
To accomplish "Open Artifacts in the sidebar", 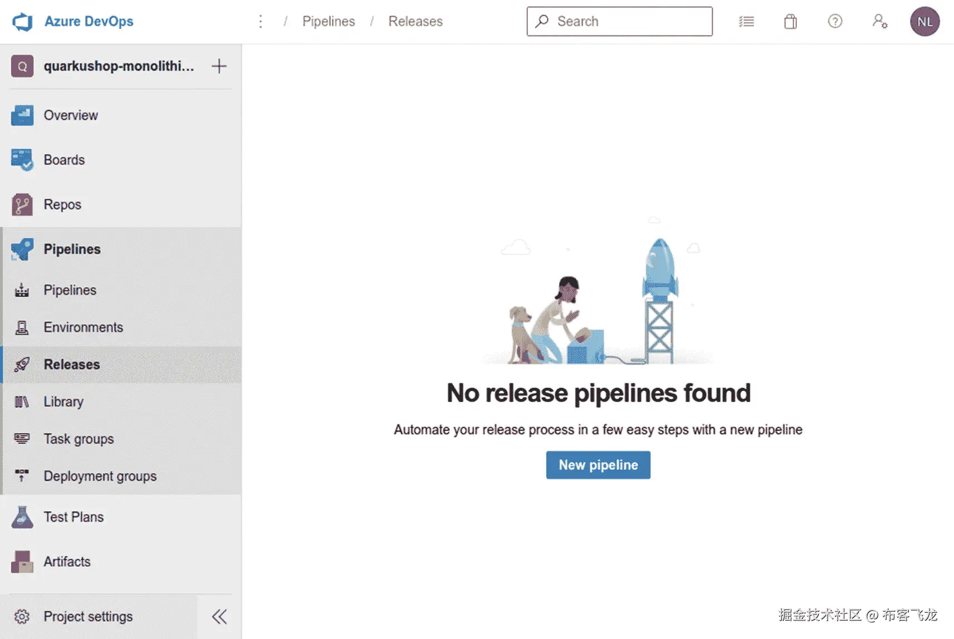I will coord(67,562).
